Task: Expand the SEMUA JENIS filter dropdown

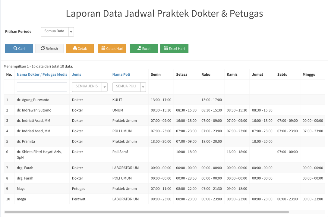Action: point(105,87)
